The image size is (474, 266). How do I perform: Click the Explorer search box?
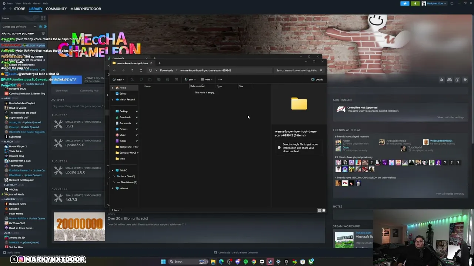299,70
